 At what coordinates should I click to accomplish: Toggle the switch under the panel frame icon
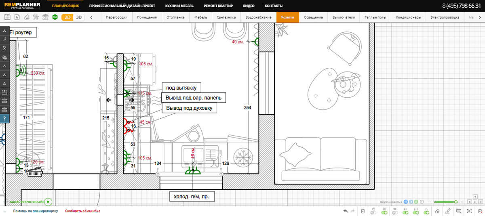point(416,212)
